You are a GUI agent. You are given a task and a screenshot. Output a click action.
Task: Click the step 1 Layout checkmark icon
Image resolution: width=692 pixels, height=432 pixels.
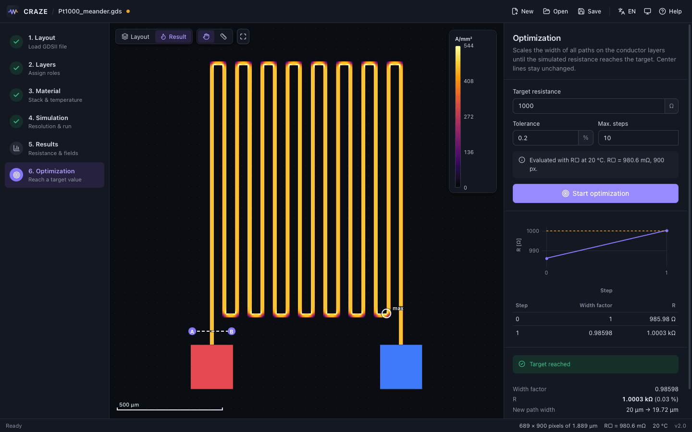pyautogui.click(x=16, y=42)
